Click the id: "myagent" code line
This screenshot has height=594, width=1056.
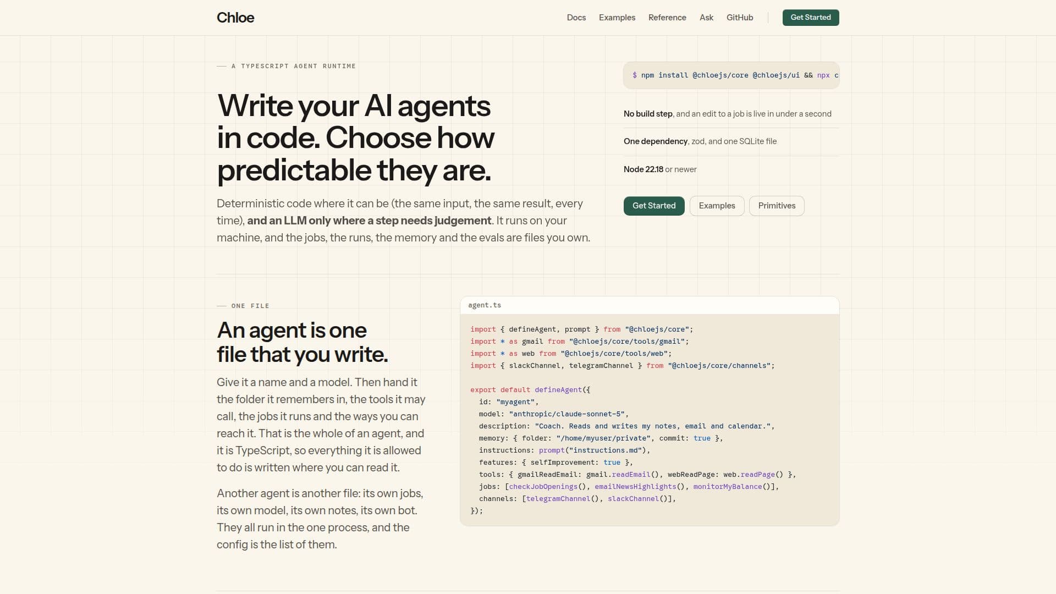pos(508,402)
